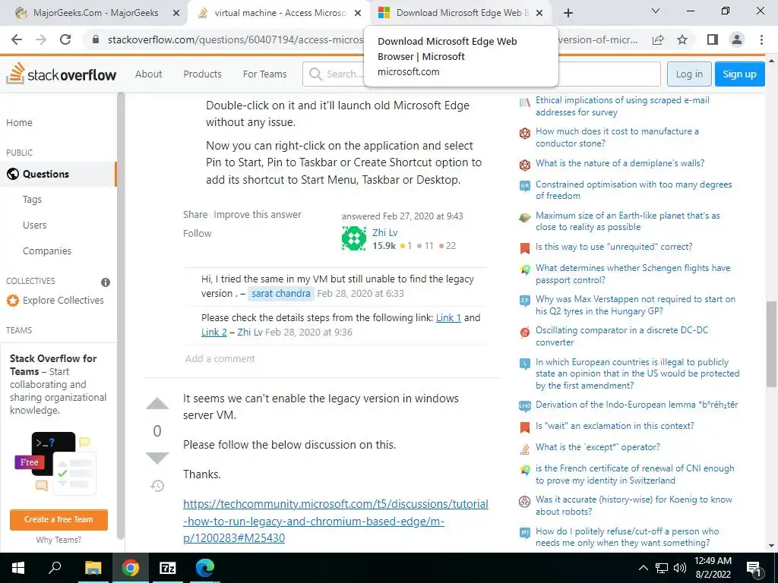Open the volume control in tray

click(680, 568)
